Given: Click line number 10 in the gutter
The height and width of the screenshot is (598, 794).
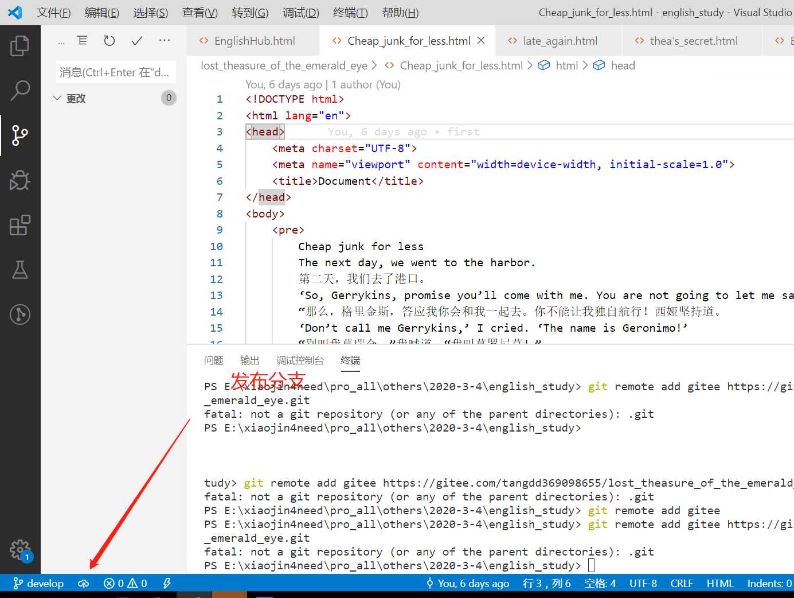Looking at the screenshot, I should 216,246.
